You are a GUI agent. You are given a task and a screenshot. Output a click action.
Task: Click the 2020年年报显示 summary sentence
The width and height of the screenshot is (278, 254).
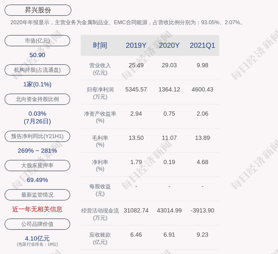point(127,22)
